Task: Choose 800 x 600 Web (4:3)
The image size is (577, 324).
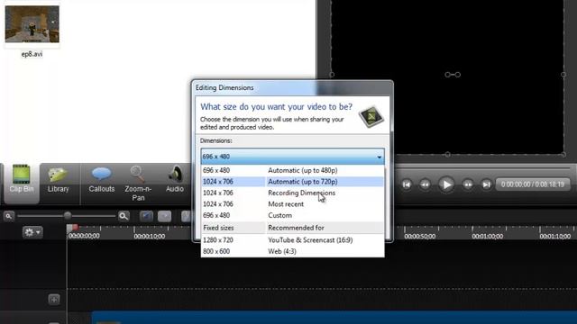Action: pos(292,252)
